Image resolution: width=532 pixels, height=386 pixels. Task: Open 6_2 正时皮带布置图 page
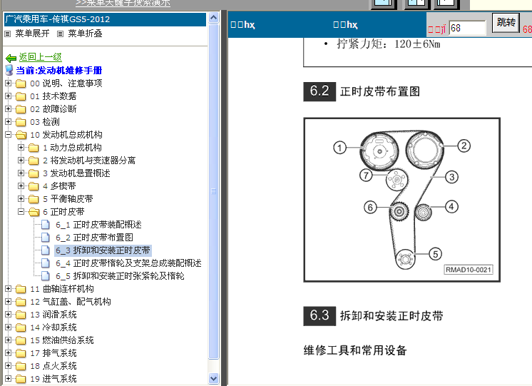(94, 238)
